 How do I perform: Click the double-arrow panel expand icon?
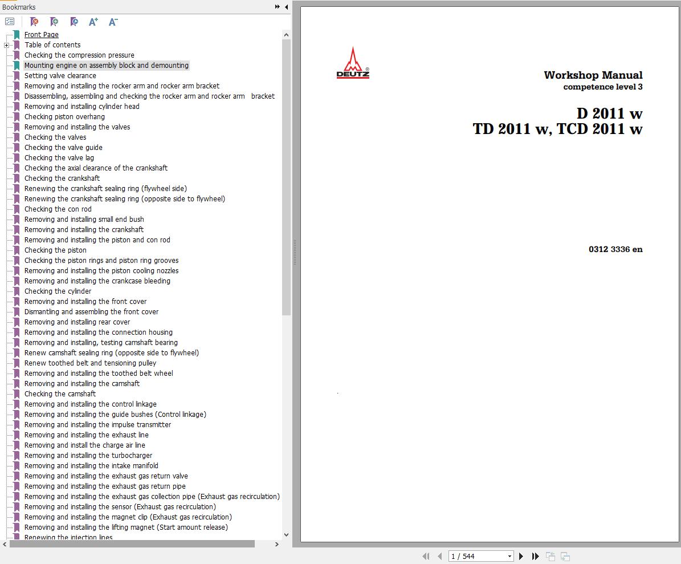[x=278, y=6]
